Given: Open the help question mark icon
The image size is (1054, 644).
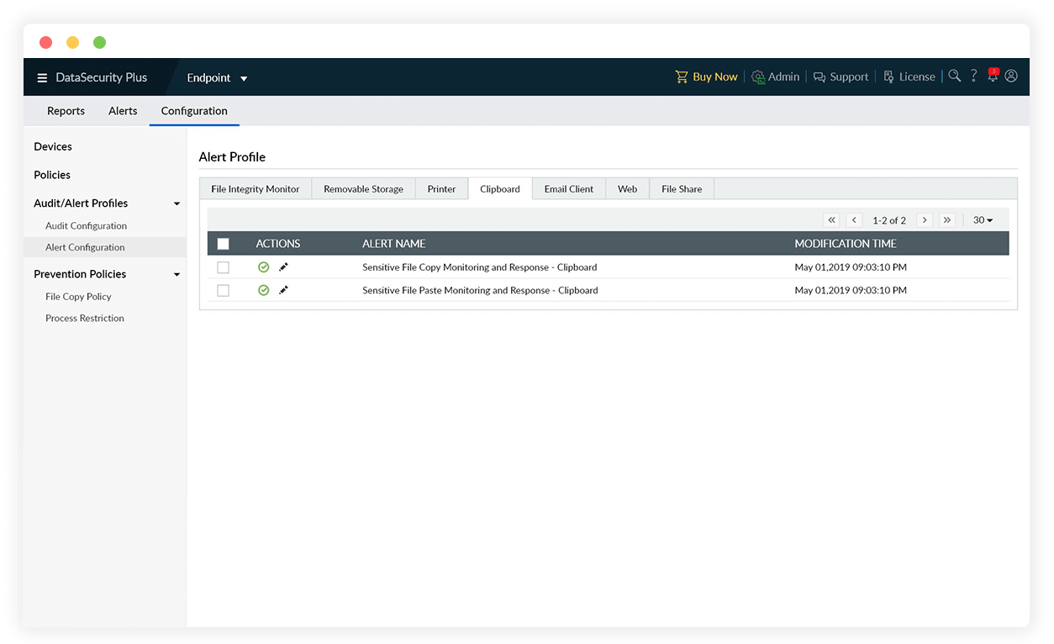Looking at the screenshot, I should pos(973,77).
